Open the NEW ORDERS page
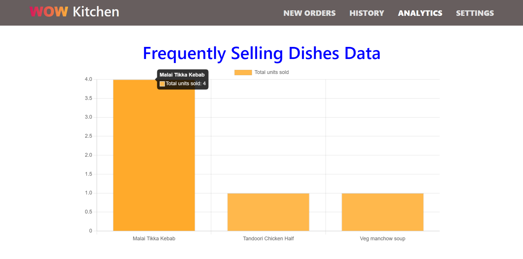 [310, 13]
